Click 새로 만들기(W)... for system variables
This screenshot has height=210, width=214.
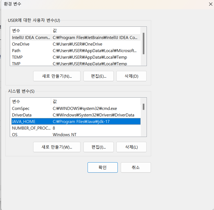click(x=57, y=147)
